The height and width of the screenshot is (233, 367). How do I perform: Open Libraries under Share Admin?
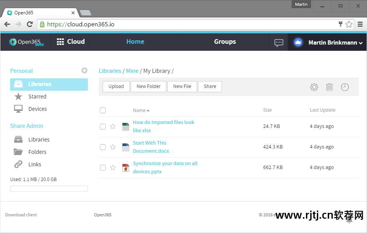point(39,140)
